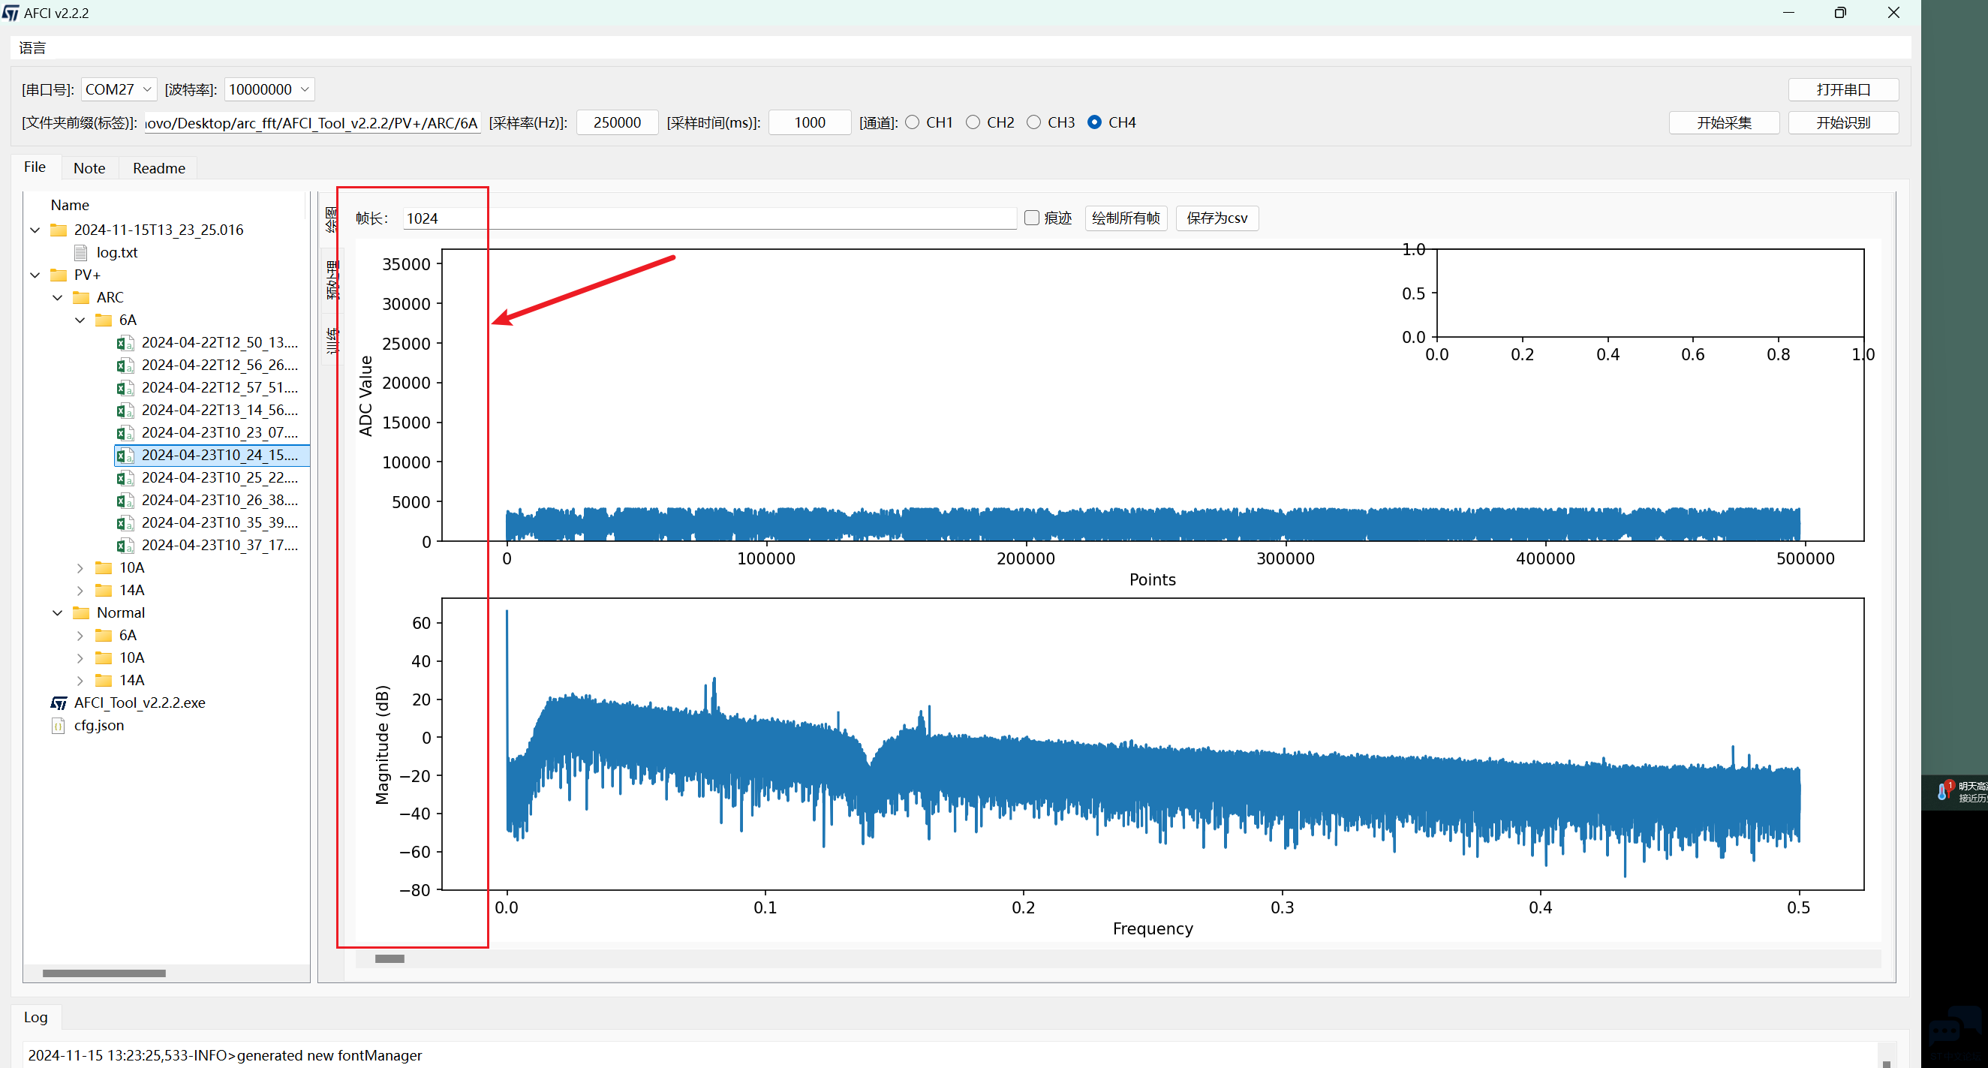Click the AFCI app icon in the title bar
The width and height of the screenshot is (1988, 1068).
coord(11,12)
